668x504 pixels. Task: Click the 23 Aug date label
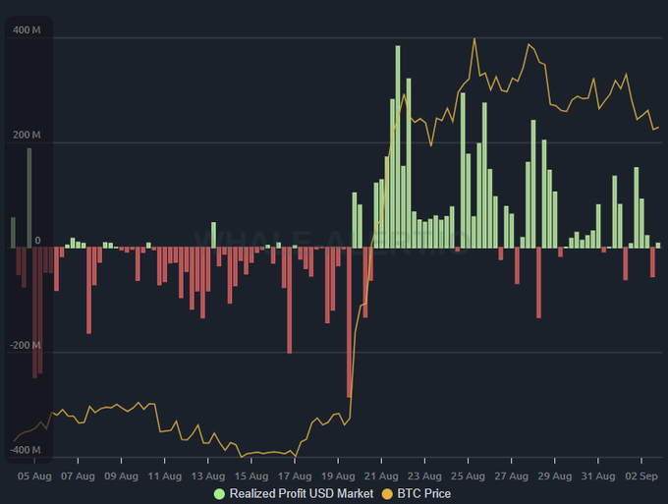424,476
